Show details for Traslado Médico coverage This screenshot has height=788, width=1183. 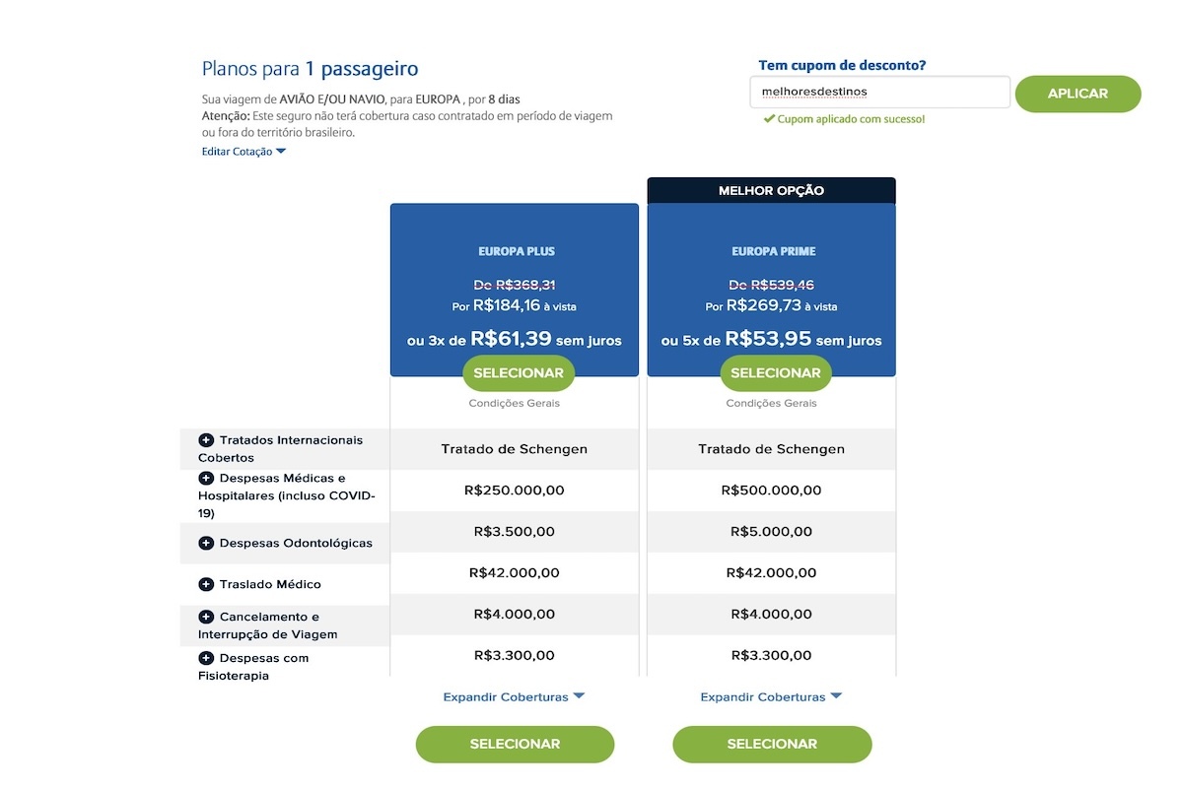pos(206,584)
